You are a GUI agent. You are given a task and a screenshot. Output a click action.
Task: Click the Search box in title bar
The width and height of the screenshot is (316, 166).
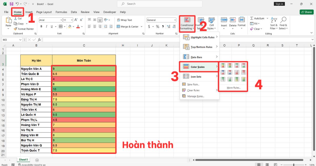point(160,4)
